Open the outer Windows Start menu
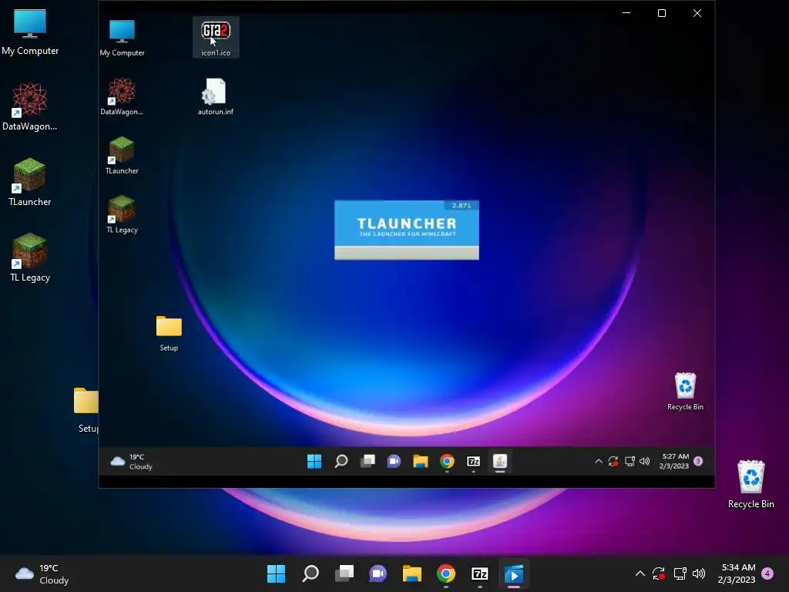Screen dimensions: 789x592 coord(277,573)
